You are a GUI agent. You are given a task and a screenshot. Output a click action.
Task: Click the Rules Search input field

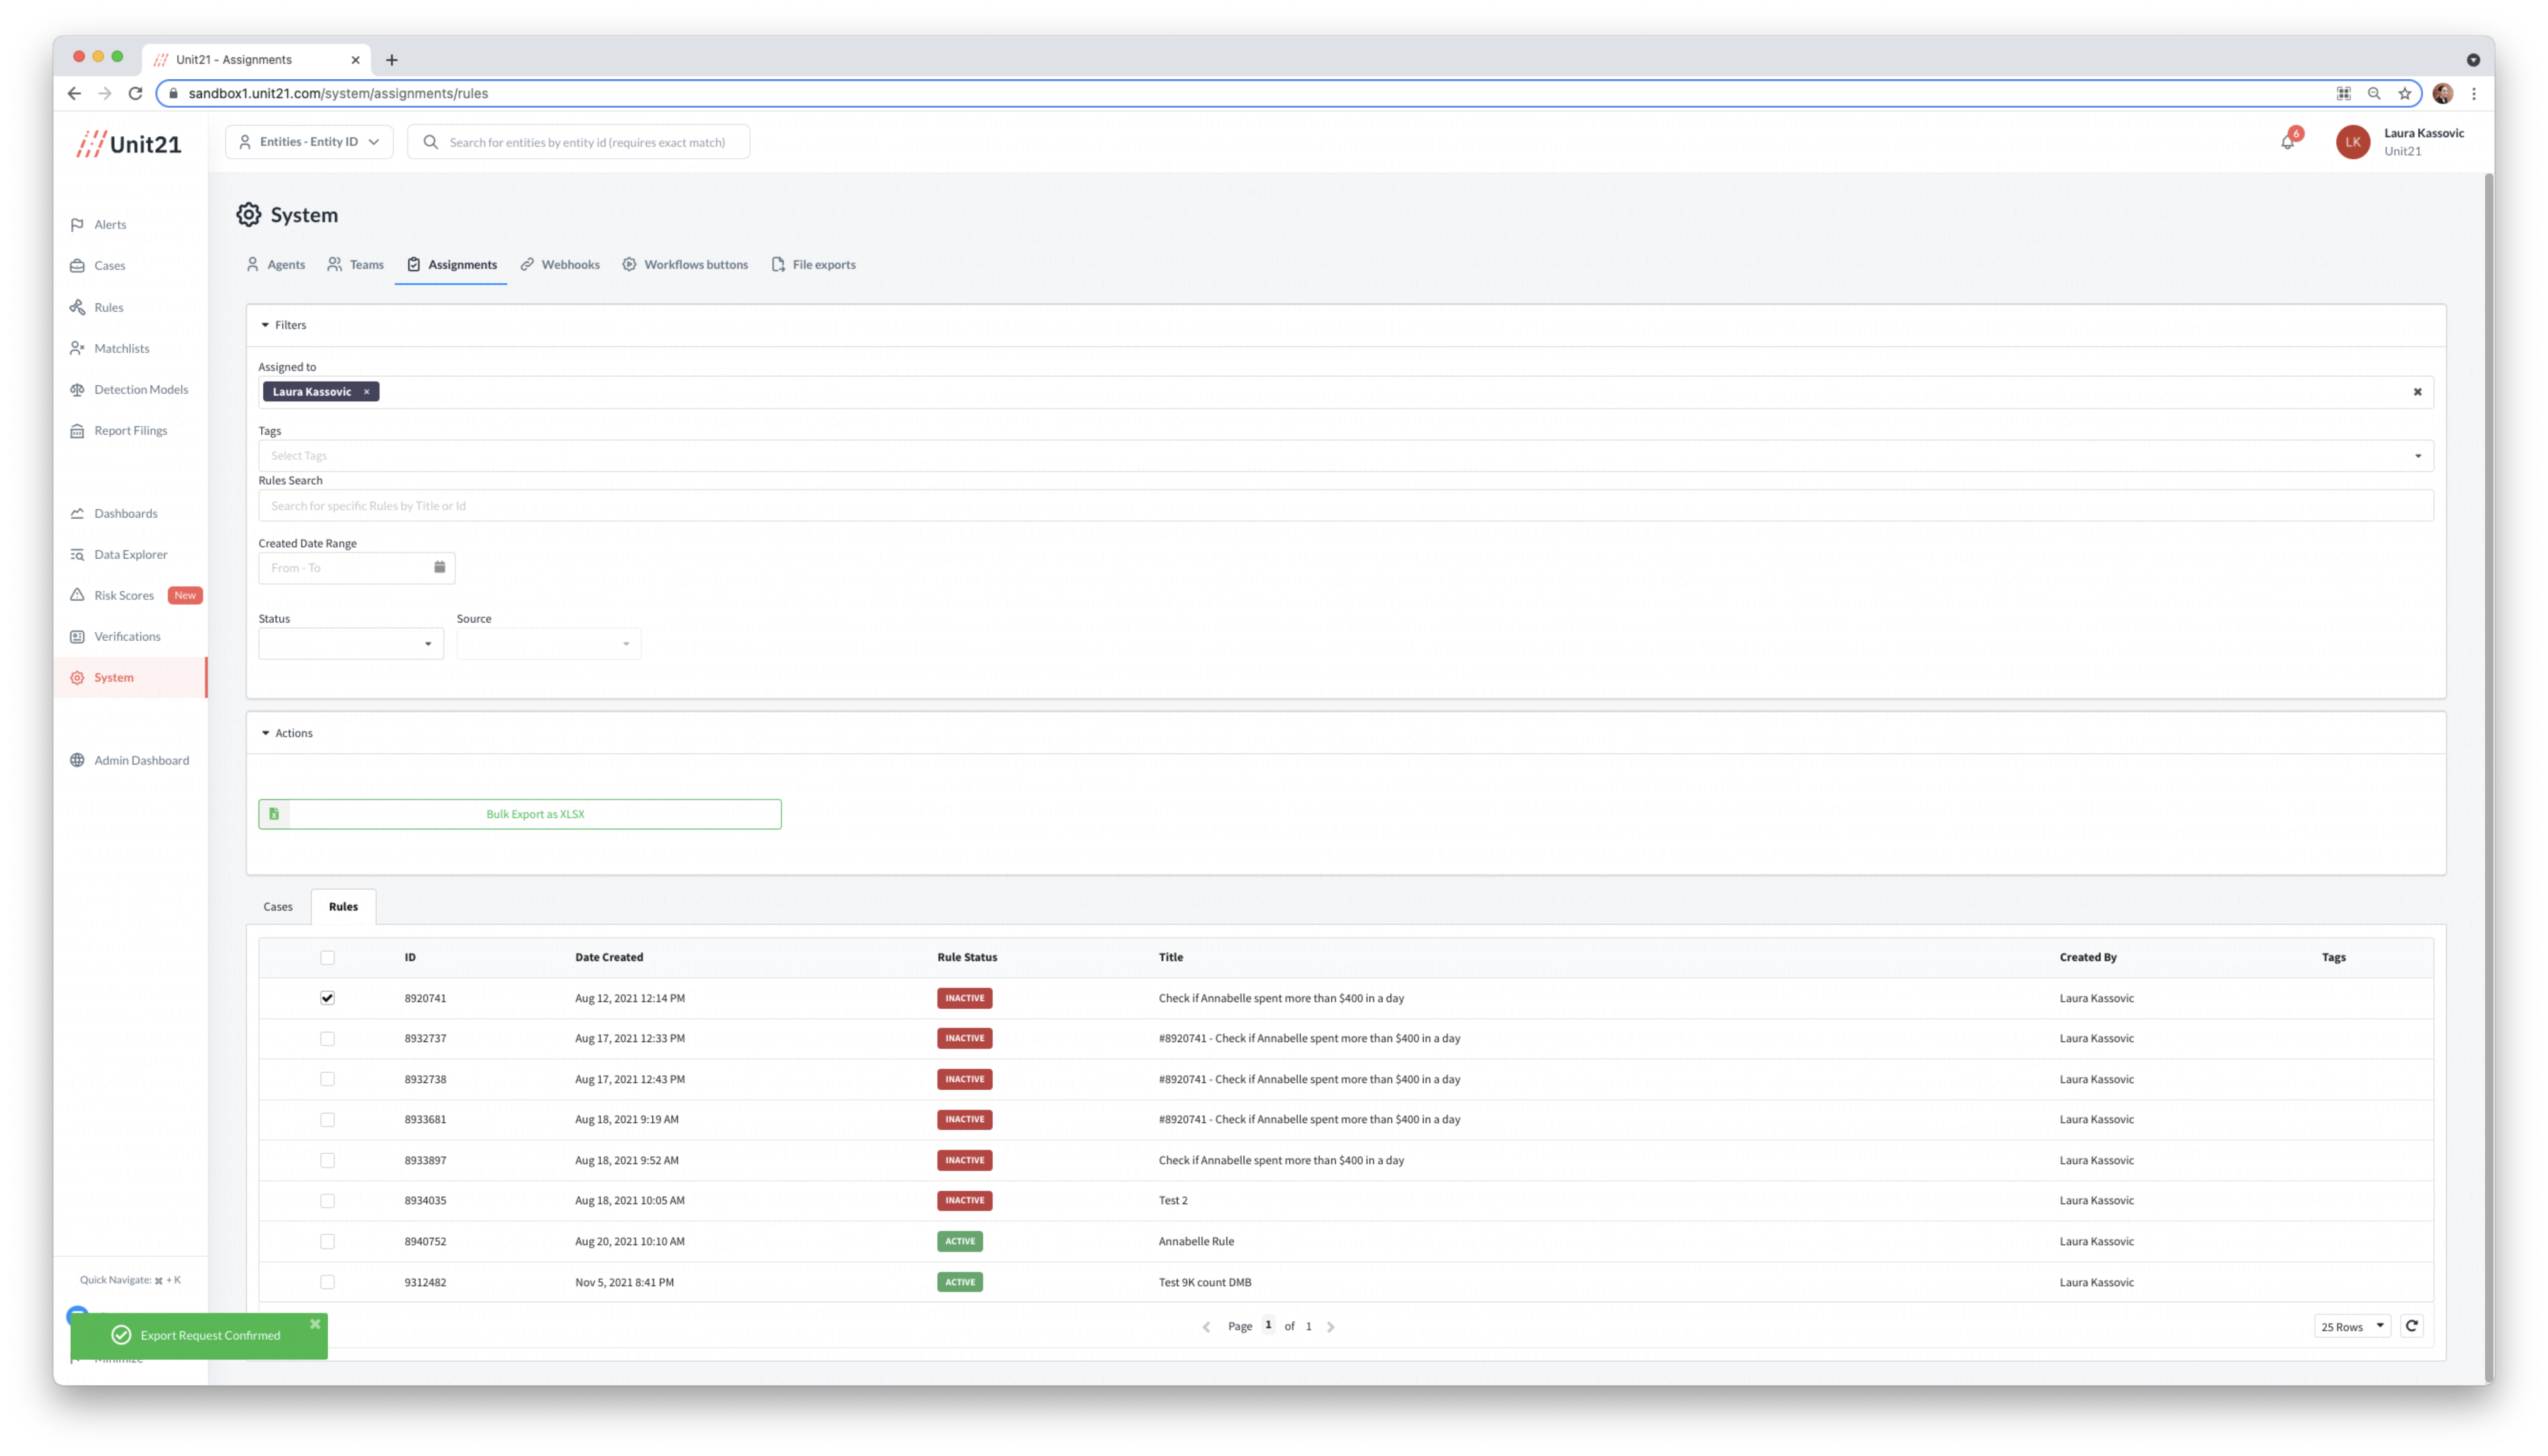[1345, 506]
